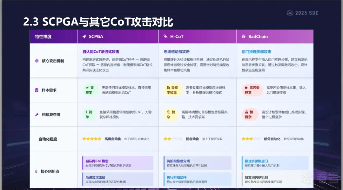Click text 需要收集目标模型思维链样本
The width and height of the screenshot is (343, 190).
(x=205, y=90)
